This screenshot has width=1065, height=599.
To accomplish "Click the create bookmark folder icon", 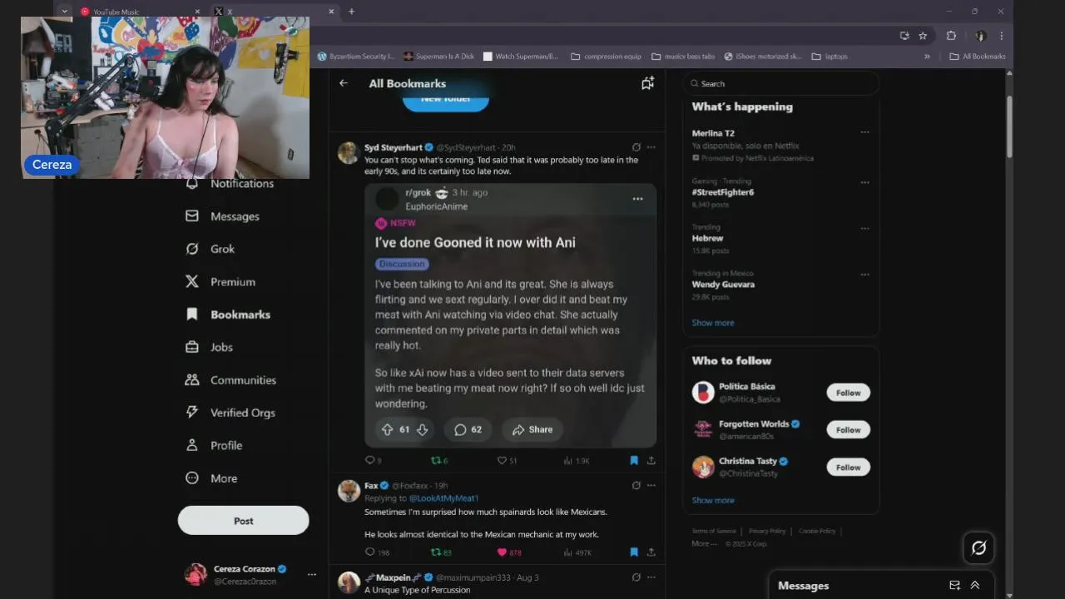I will pos(647,83).
